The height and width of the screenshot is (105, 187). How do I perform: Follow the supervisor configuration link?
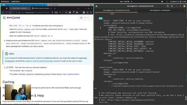[46, 60]
